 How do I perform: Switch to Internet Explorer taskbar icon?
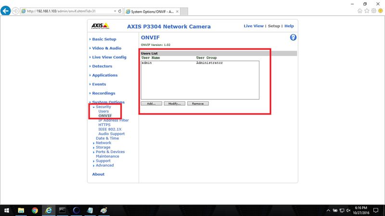coord(49,210)
